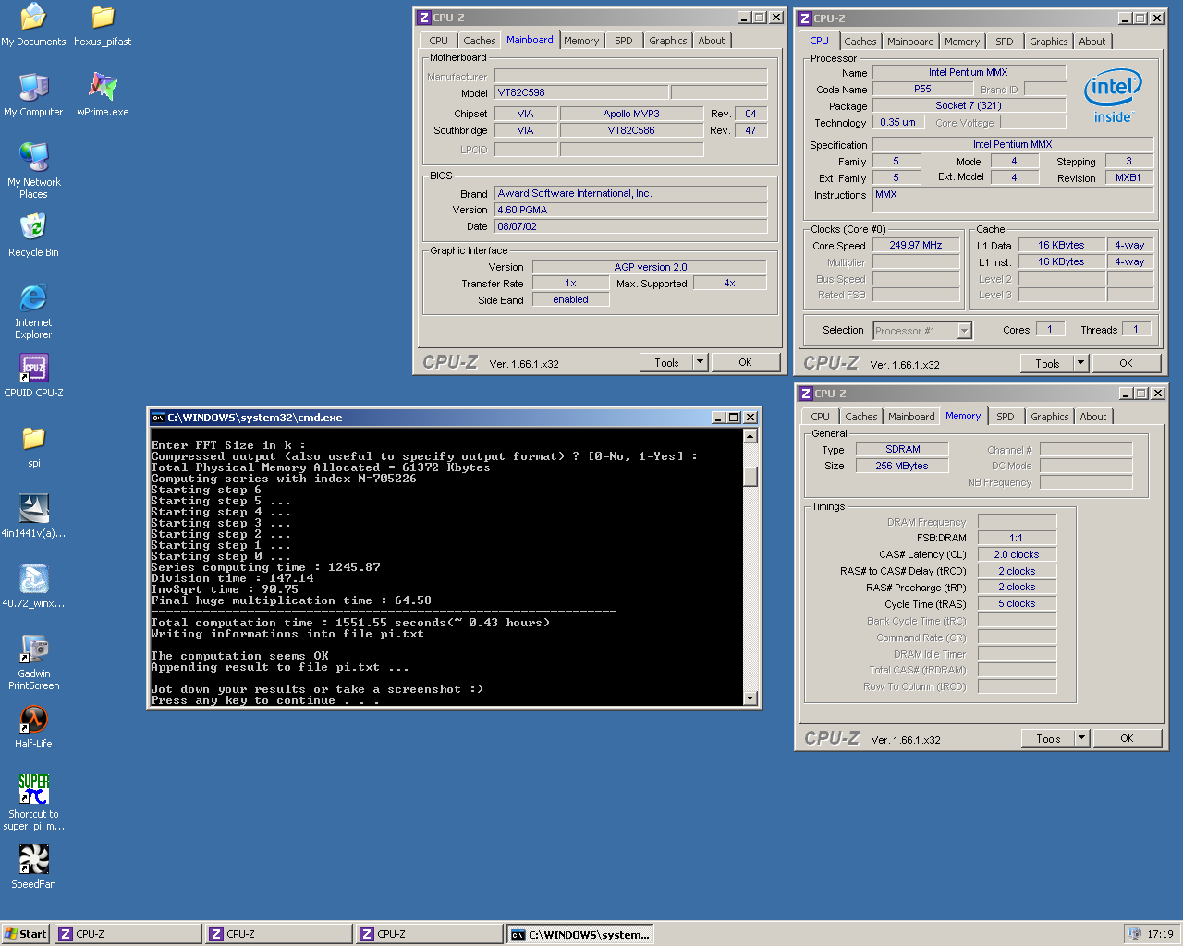Viewport: 1183px width, 946px height.
Task: Click cmd.exe title bar system icon
Action: click(x=158, y=418)
